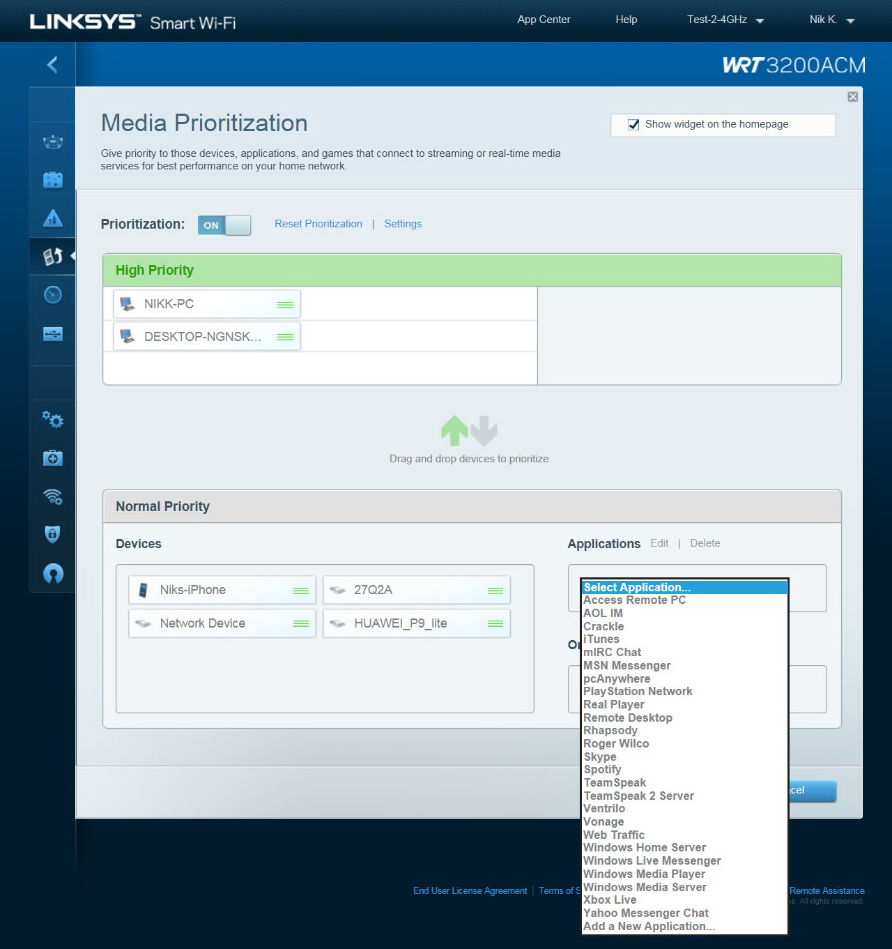This screenshot has width=892, height=949.
Task: Select Remote Desktop from the list
Action: (685, 718)
